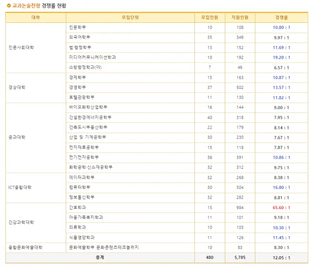Select the 화학공학·신소재공학부 row name
Screen dimensions: 315x268
click(91, 167)
